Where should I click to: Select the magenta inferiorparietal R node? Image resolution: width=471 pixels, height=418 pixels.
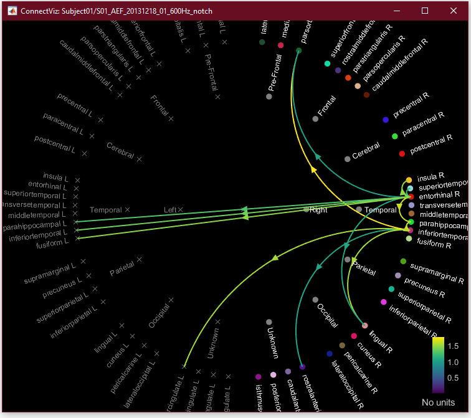click(x=384, y=302)
